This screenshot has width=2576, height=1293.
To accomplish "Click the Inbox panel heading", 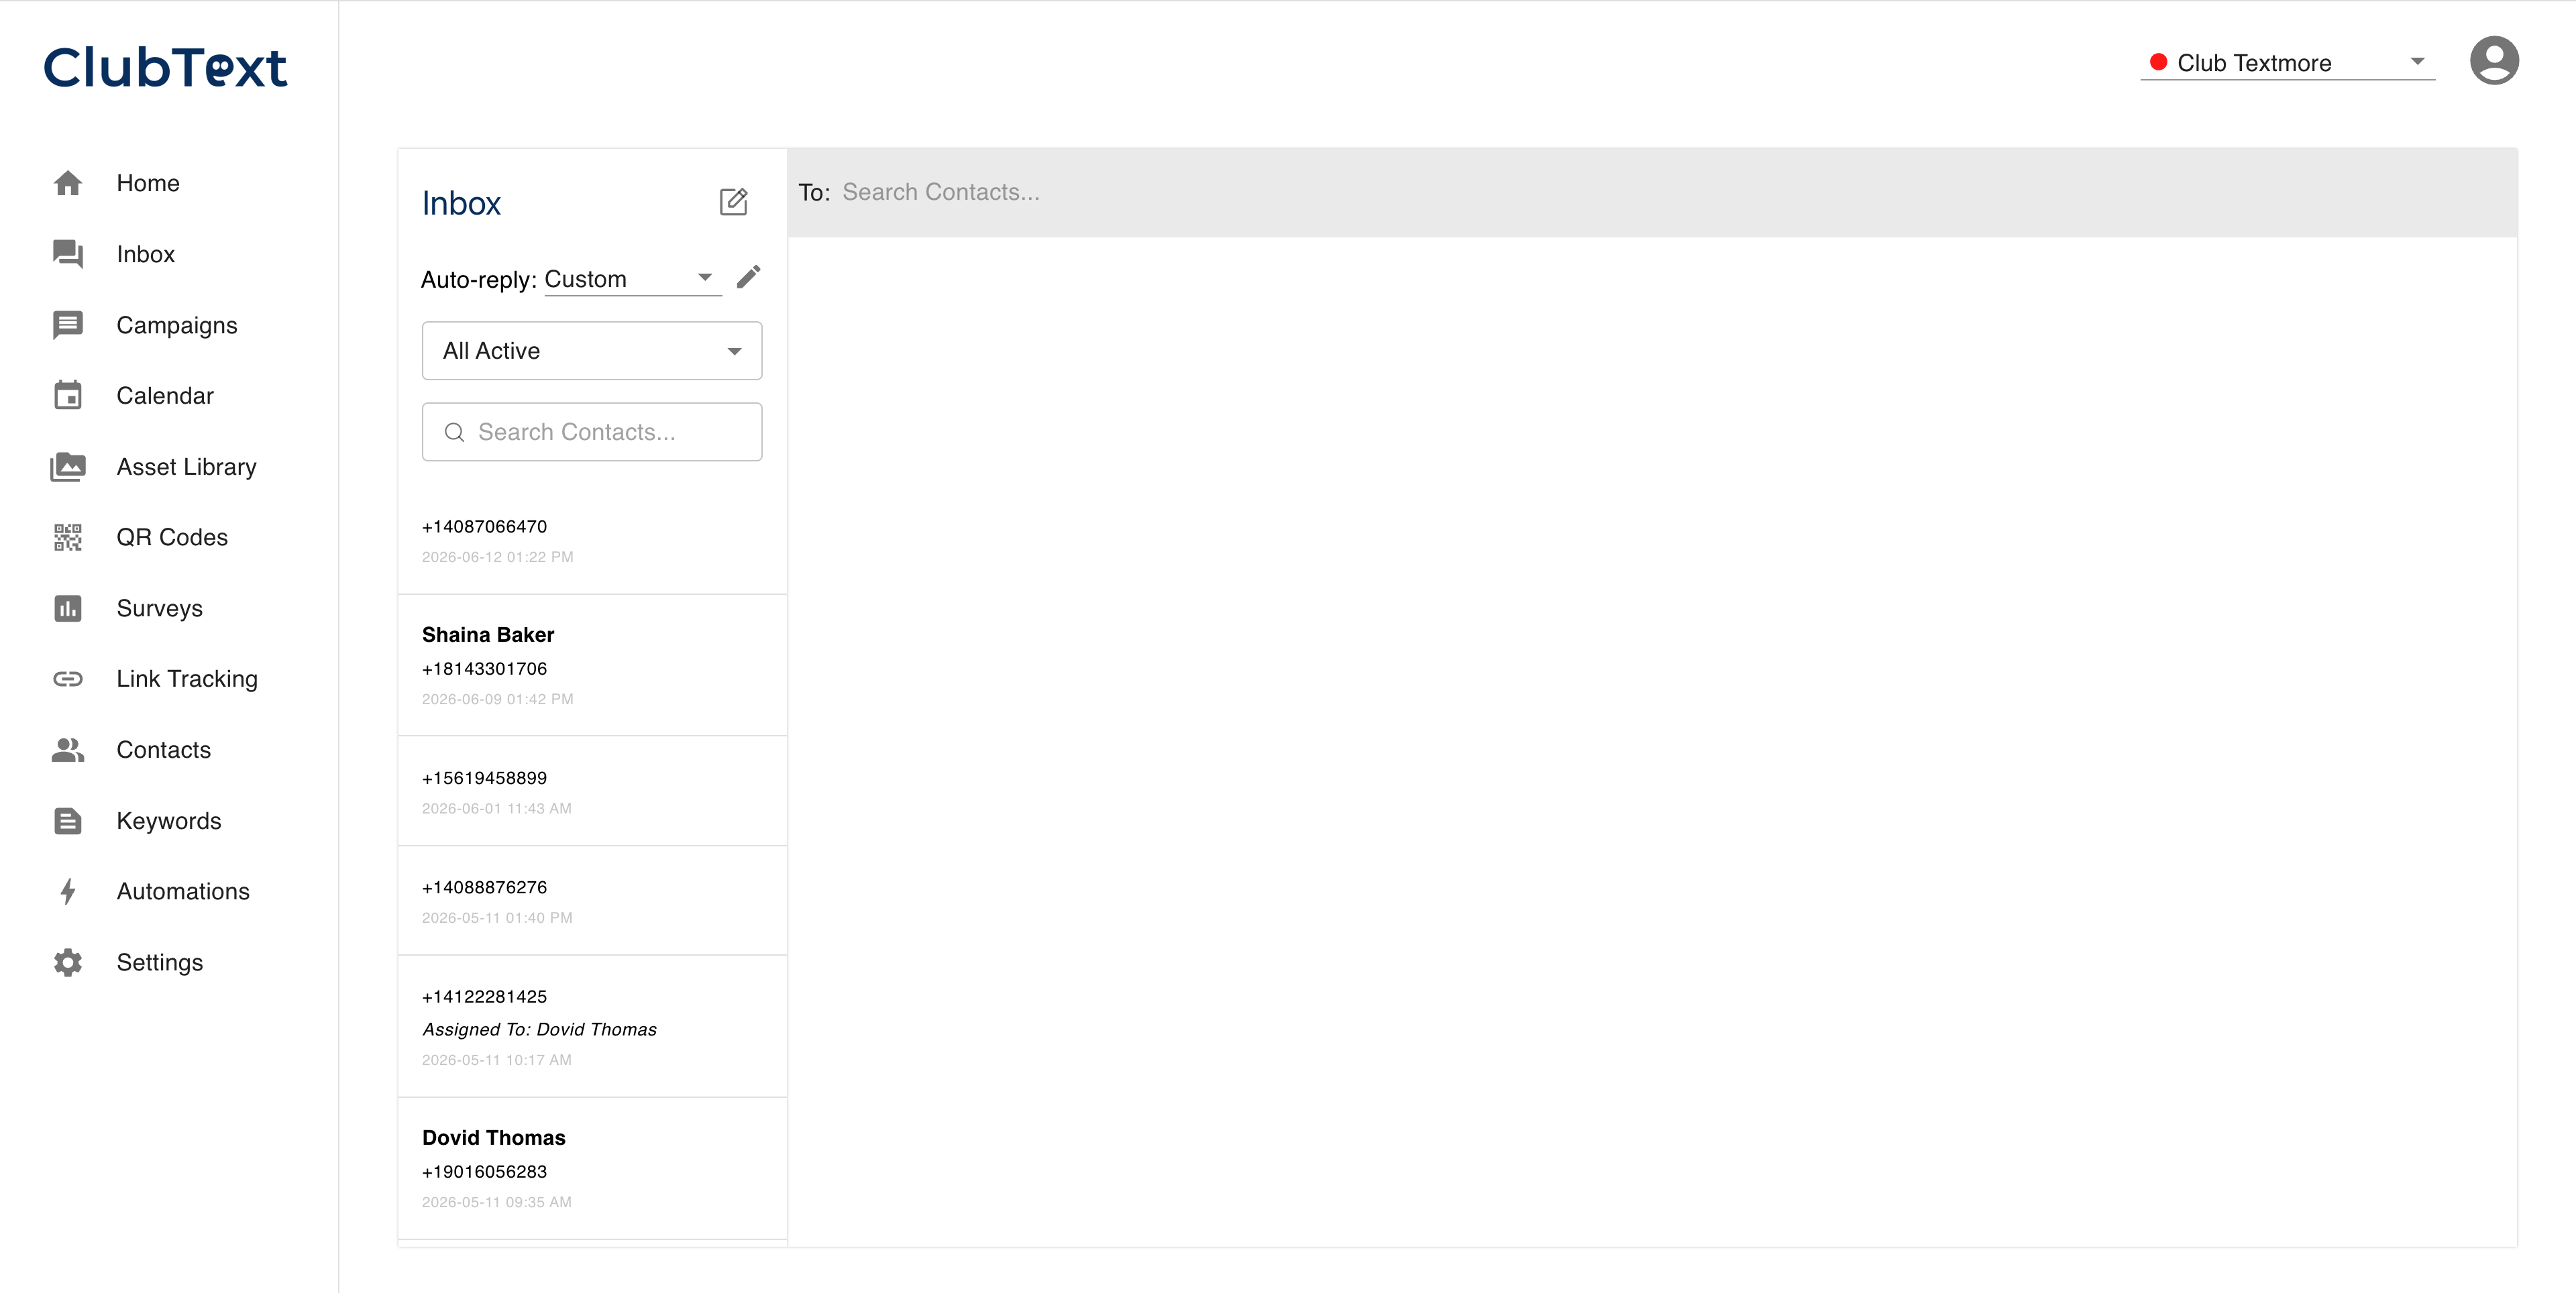I will (461, 203).
